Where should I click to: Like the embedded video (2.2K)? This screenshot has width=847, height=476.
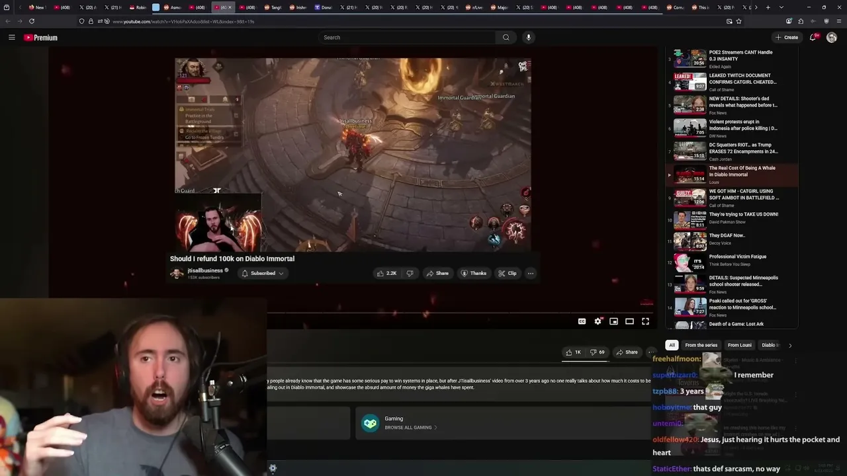[386, 273]
